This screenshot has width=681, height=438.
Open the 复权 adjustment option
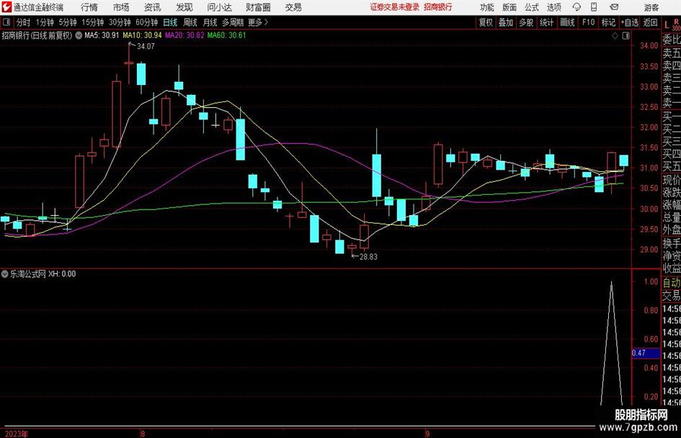[486, 22]
